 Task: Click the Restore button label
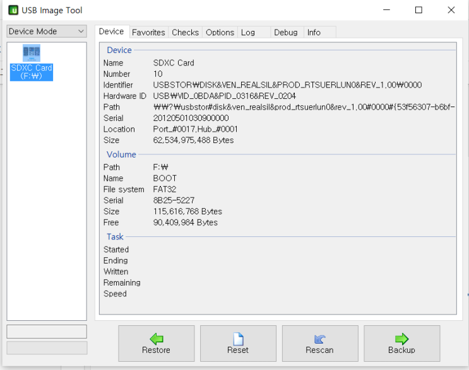156,350
